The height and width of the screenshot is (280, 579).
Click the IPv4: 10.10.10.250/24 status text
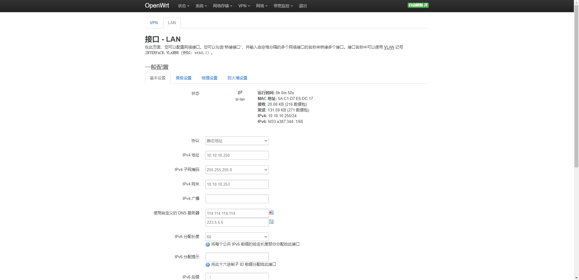coord(277,116)
